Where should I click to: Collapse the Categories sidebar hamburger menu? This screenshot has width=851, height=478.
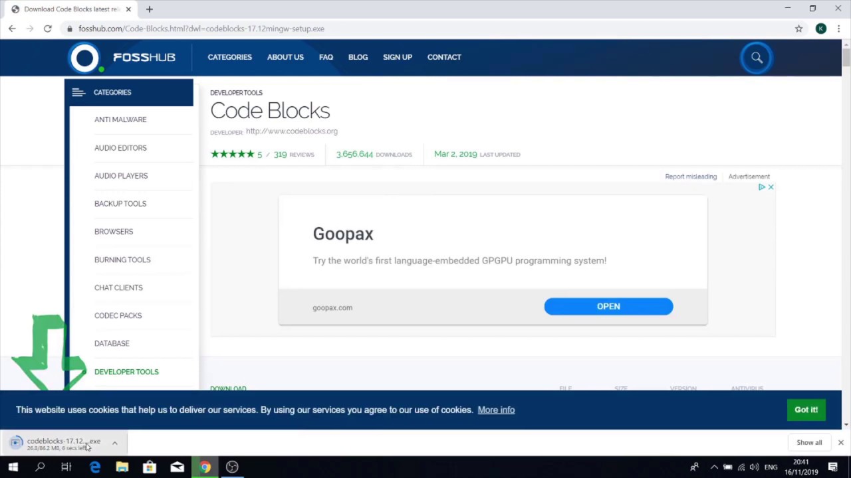pyautogui.click(x=78, y=92)
